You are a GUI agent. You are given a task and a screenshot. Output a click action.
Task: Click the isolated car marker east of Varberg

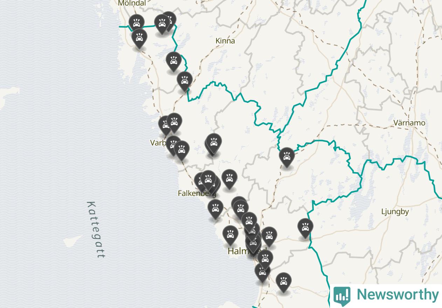point(214,143)
